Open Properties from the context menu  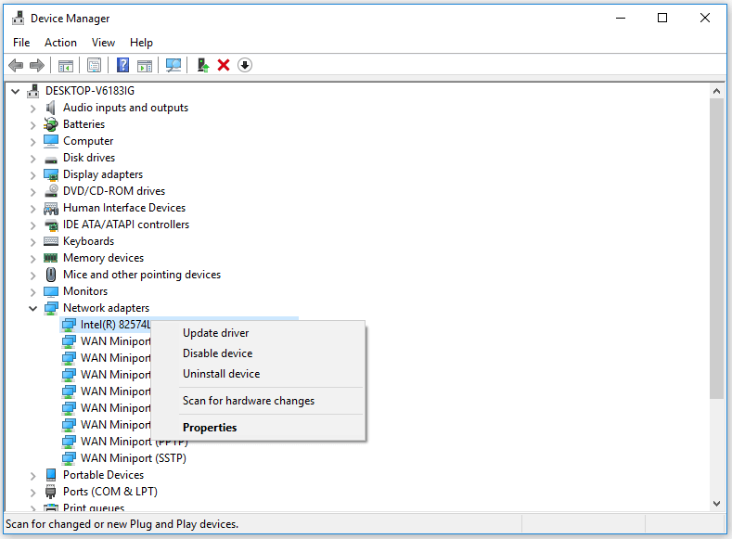click(258, 428)
